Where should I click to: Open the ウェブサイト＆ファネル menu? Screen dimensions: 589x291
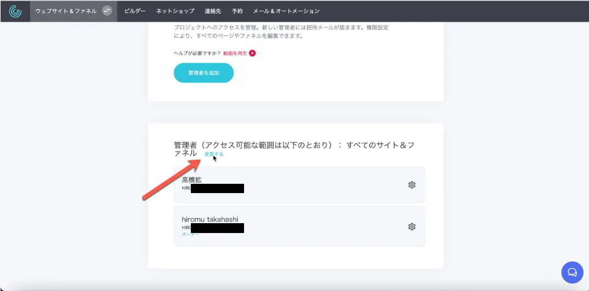pyautogui.click(x=66, y=11)
